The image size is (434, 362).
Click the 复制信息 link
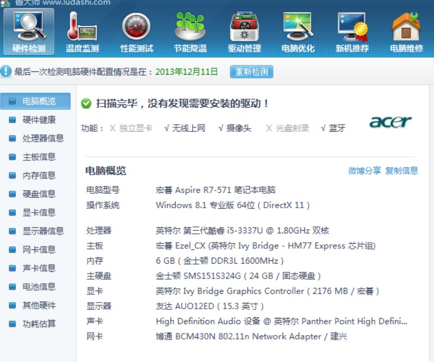point(402,171)
